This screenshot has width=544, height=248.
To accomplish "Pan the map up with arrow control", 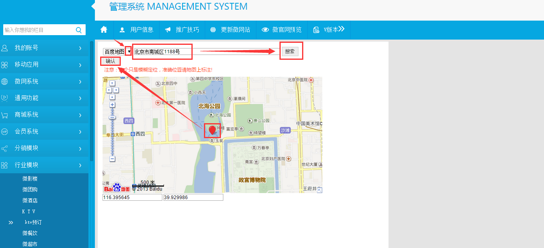I will 112,83.
